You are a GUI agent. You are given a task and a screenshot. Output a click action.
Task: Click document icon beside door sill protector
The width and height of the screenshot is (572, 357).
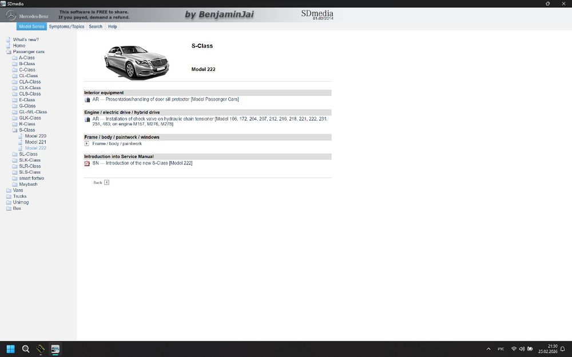pos(87,99)
